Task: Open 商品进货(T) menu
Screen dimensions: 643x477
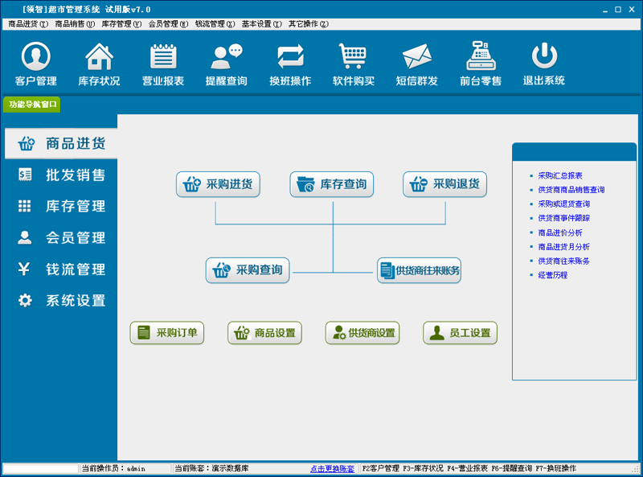Action: pos(28,24)
